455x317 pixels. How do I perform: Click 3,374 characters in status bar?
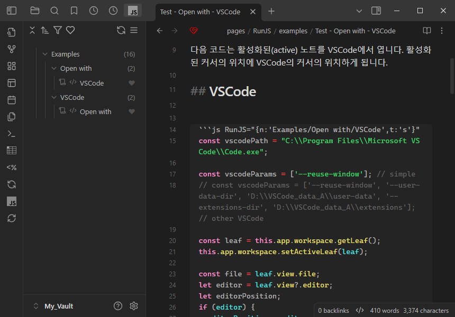[x=426, y=311]
